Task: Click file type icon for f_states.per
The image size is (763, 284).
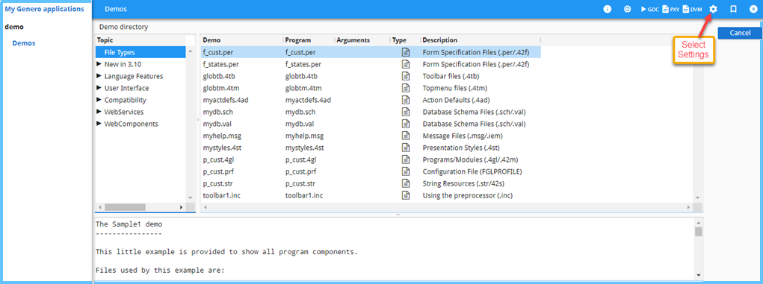Action: coord(405,64)
